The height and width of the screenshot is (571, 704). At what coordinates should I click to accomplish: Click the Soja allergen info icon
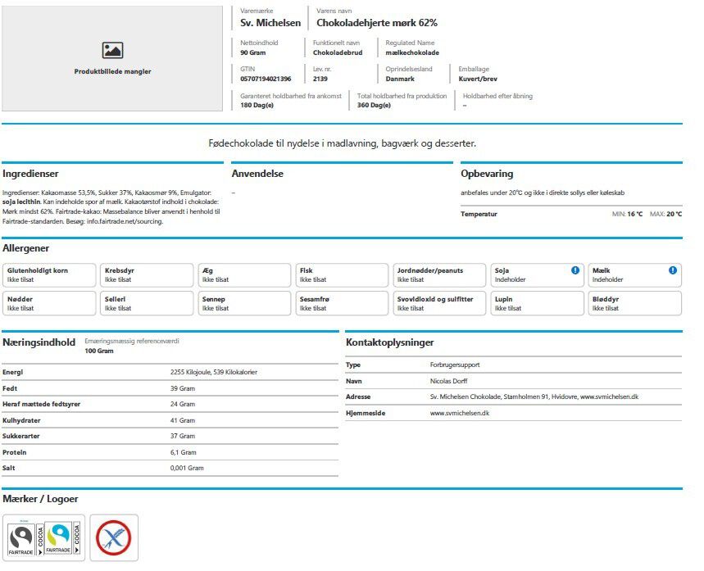(575, 270)
